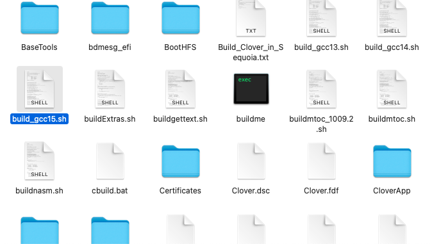Open the BootHFS folder icon
The height and width of the screenshot is (244, 432).
(x=181, y=18)
